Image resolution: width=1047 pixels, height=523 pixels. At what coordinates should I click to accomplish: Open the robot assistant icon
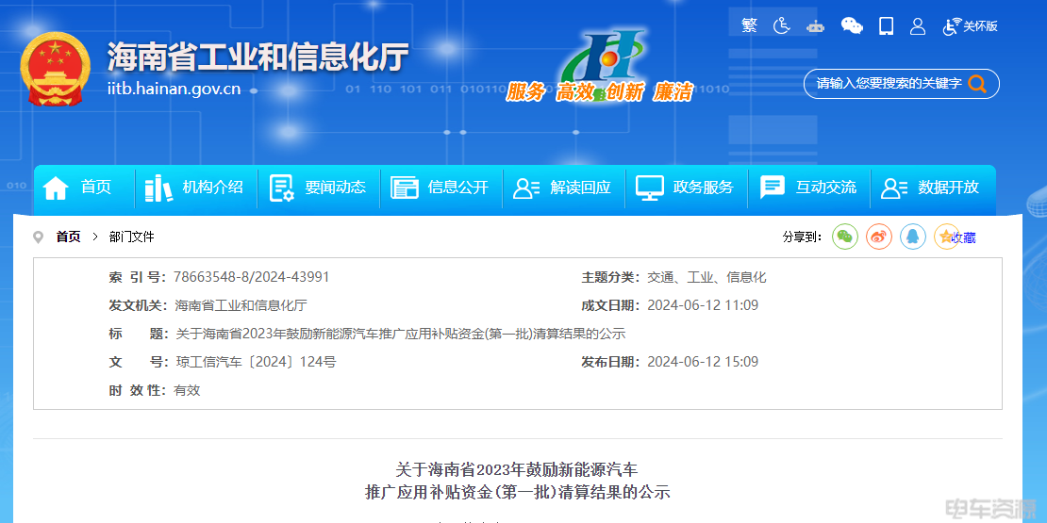[816, 26]
